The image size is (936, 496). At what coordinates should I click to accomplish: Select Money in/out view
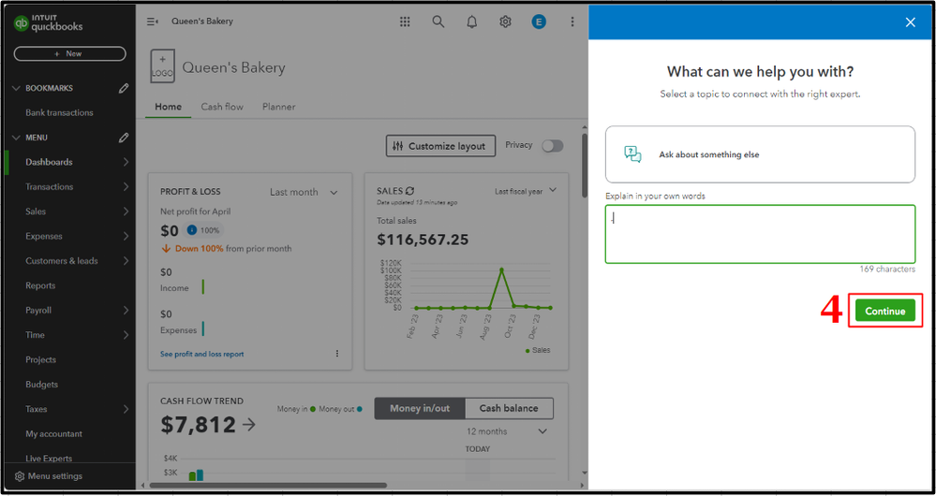(x=420, y=408)
